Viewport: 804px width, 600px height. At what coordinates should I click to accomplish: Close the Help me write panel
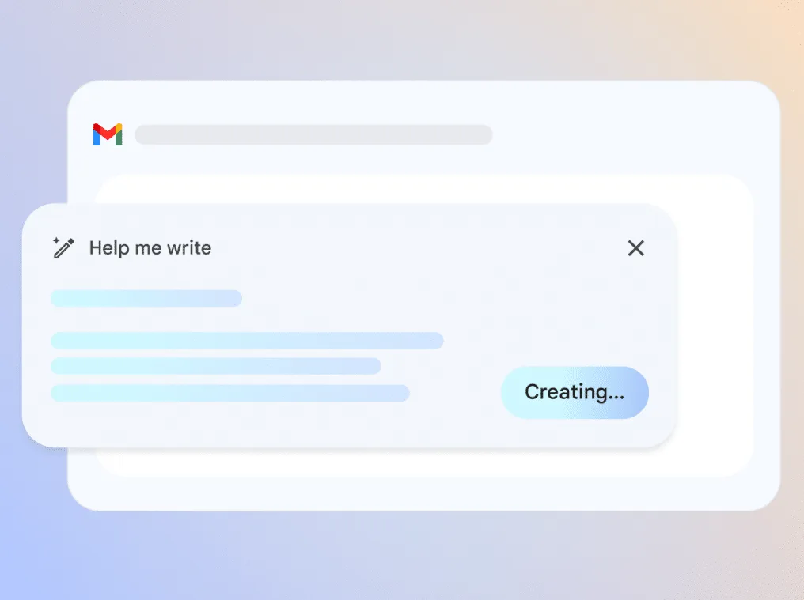click(635, 248)
